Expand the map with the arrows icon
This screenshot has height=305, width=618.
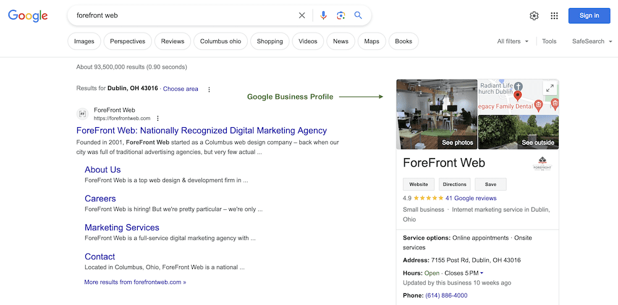[x=549, y=88]
